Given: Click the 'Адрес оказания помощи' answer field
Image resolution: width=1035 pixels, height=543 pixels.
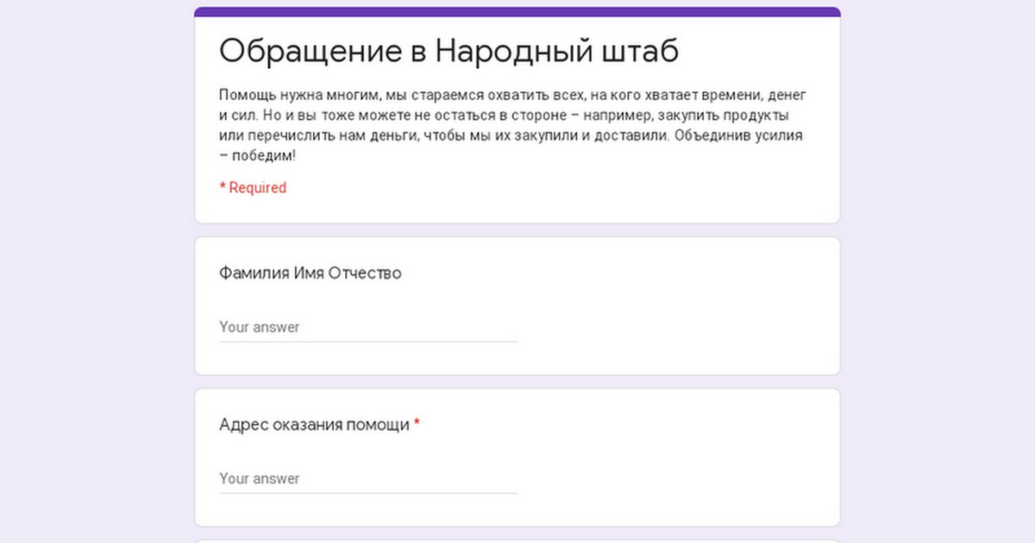Looking at the screenshot, I should (368, 479).
